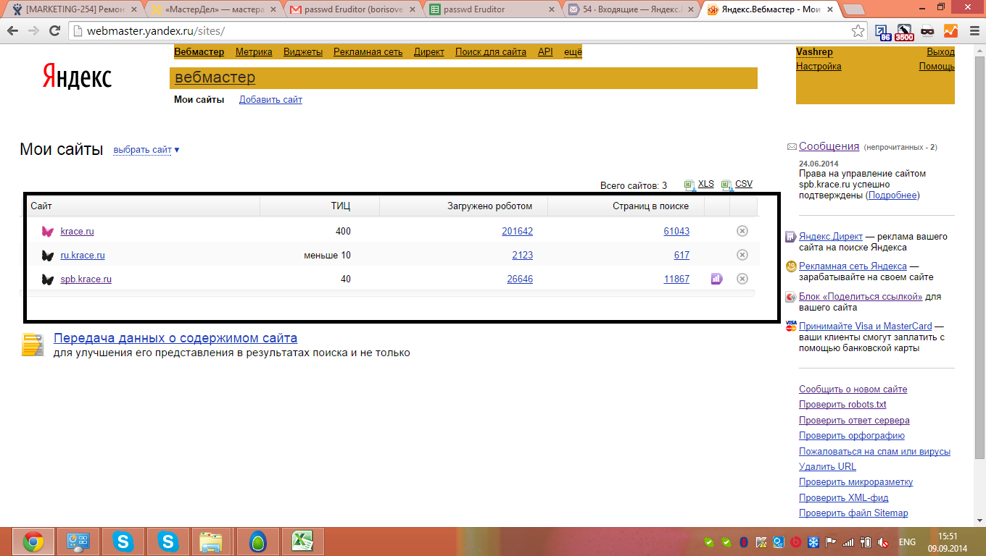Click the Visa logo icon

click(x=791, y=326)
